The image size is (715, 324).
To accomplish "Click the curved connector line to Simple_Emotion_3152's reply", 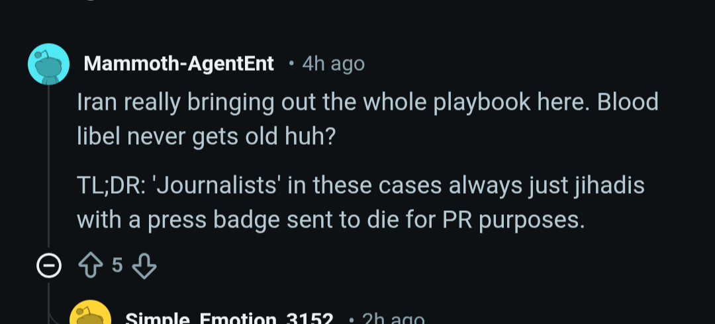I will [x=57, y=315].
